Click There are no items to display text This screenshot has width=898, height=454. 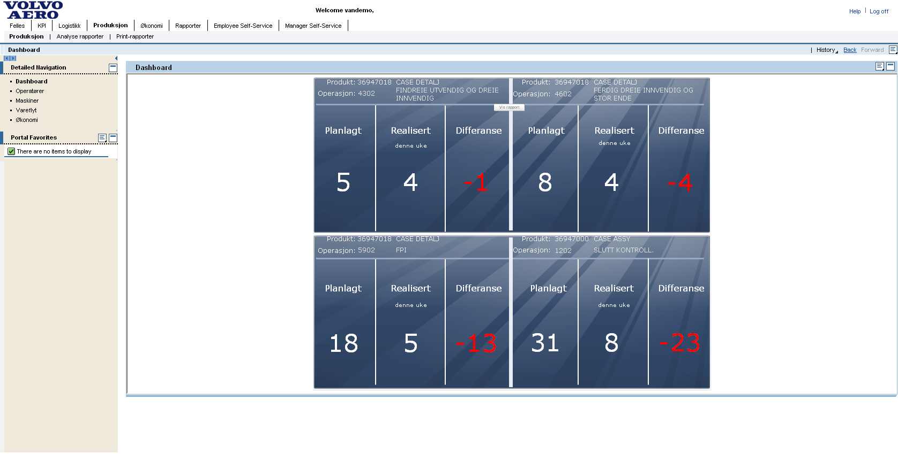[x=54, y=152]
